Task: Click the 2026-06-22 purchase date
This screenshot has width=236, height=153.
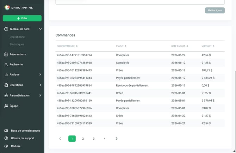Action: point(178,55)
